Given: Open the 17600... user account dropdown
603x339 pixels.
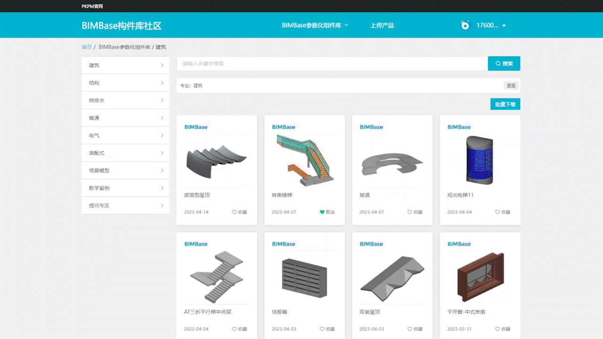Looking at the screenshot, I should pos(491,25).
